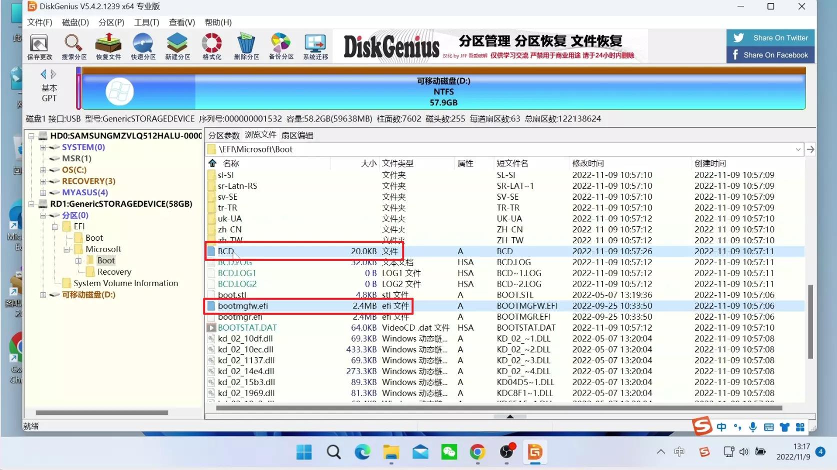Open the path bar dropdown arrow
Screen dimensions: 837x470
(798, 149)
